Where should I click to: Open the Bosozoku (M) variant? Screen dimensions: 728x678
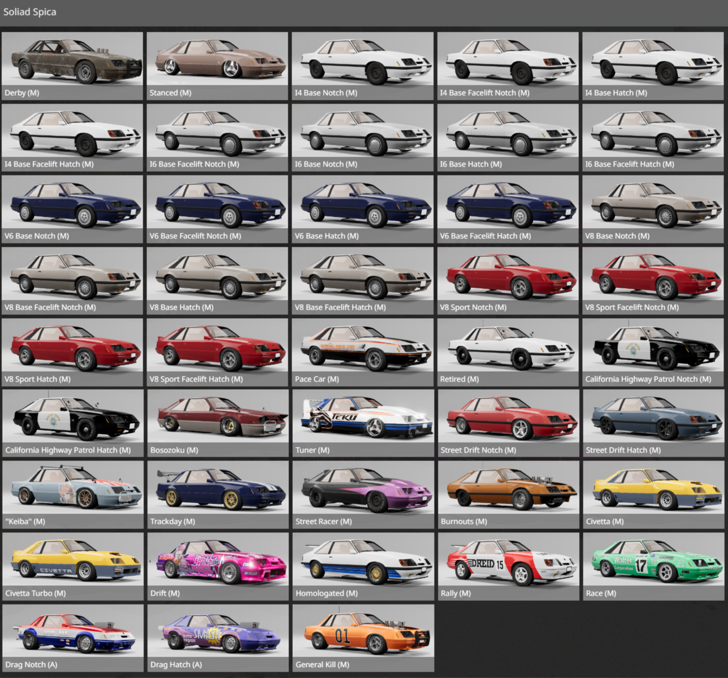218,423
